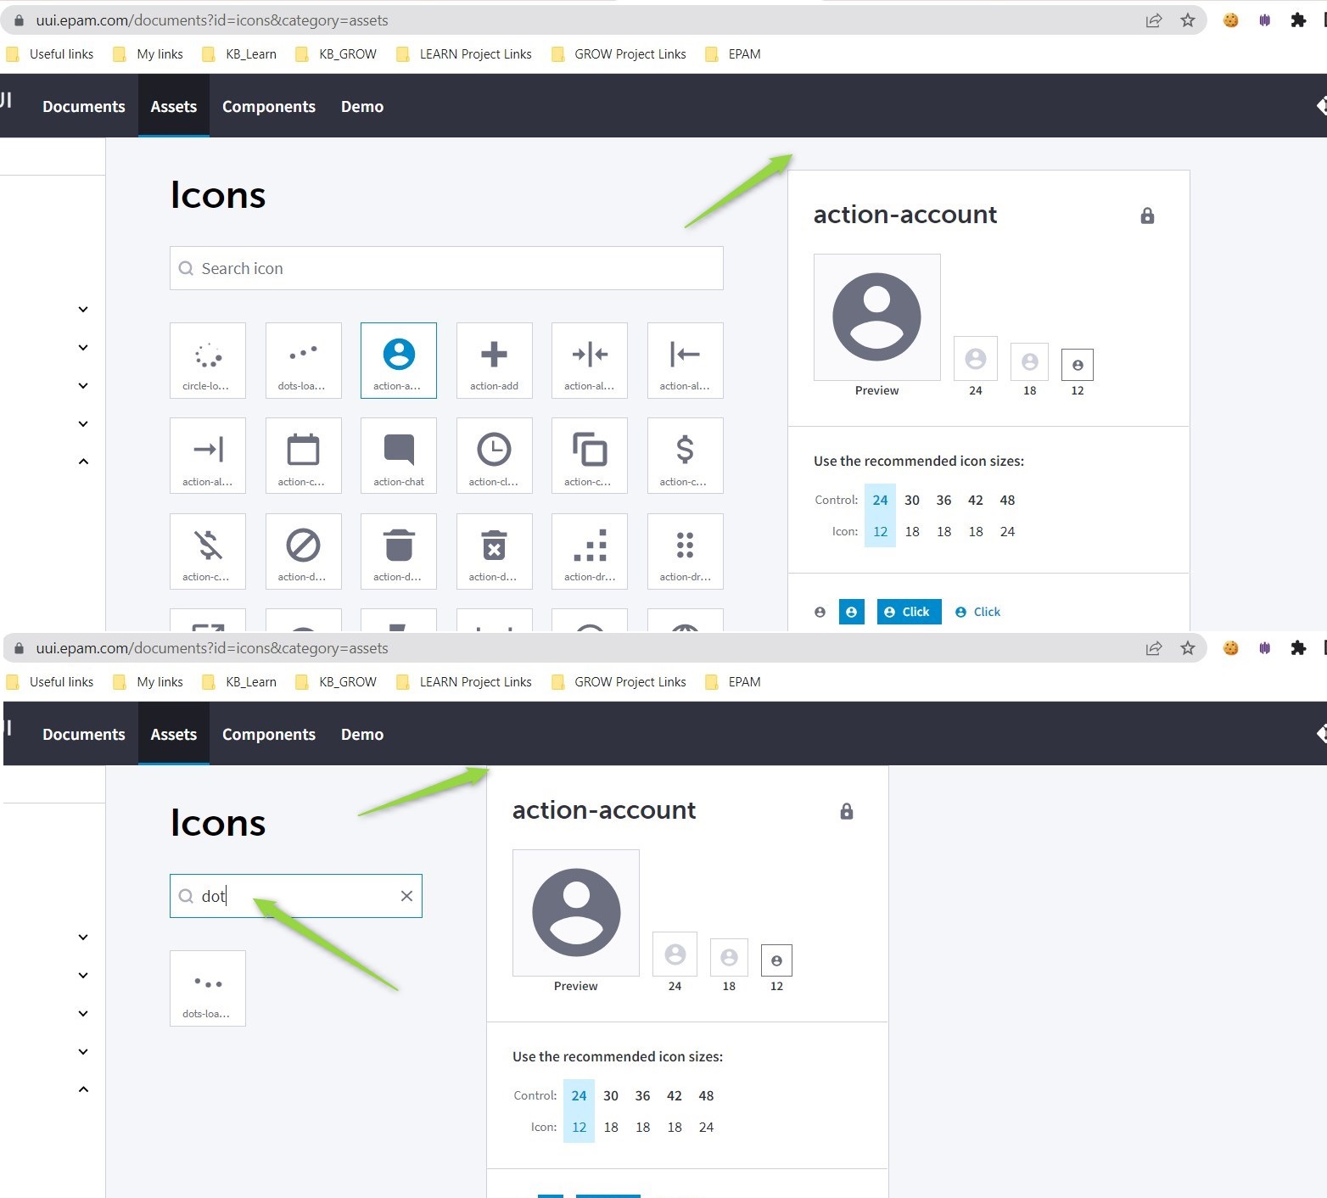Click the lock icon in bottom action-account panel
The width and height of the screenshot is (1327, 1198).
tap(846, 811)
